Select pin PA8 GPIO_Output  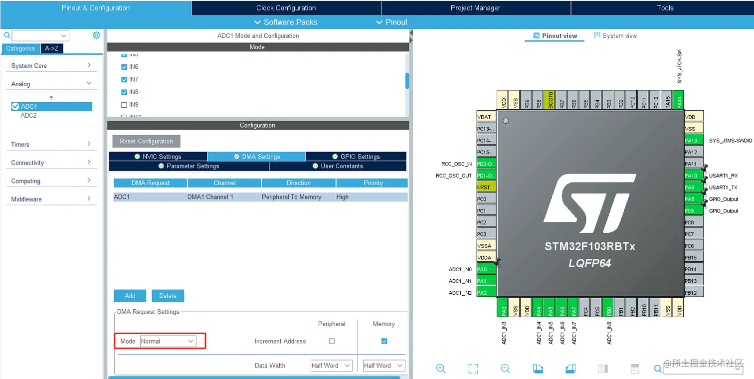[x=694, y=199]
